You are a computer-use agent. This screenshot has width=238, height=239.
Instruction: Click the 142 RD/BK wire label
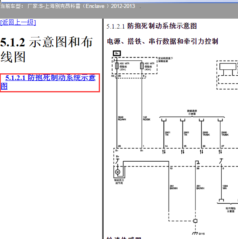(146, 119)
